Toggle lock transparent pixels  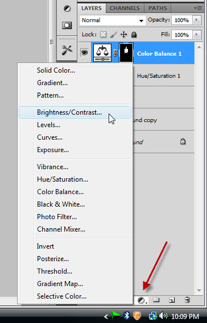coord(103,35)
